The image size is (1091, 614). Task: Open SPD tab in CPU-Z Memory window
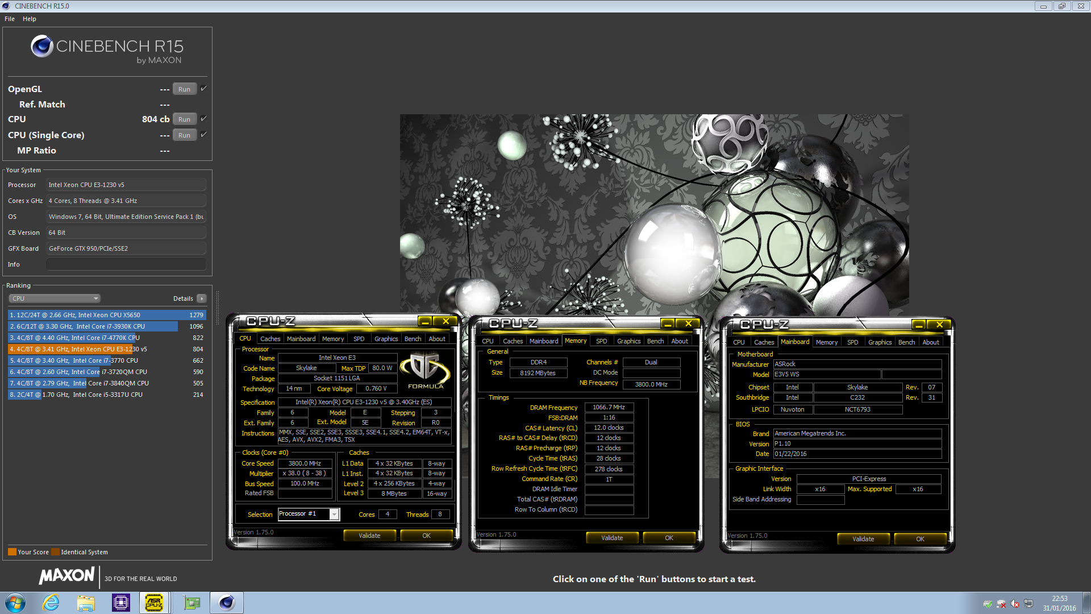point(602,341)
